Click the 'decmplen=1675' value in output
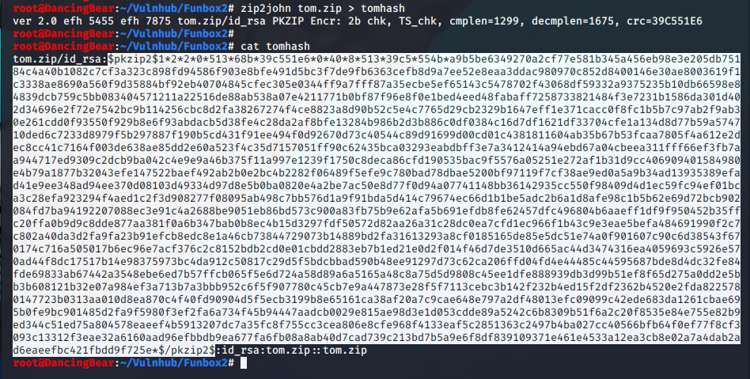750x379 pixels. click(574, 21)
